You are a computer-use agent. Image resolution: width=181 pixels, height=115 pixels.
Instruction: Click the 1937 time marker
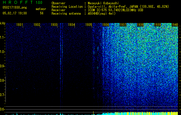pos(123,24)
